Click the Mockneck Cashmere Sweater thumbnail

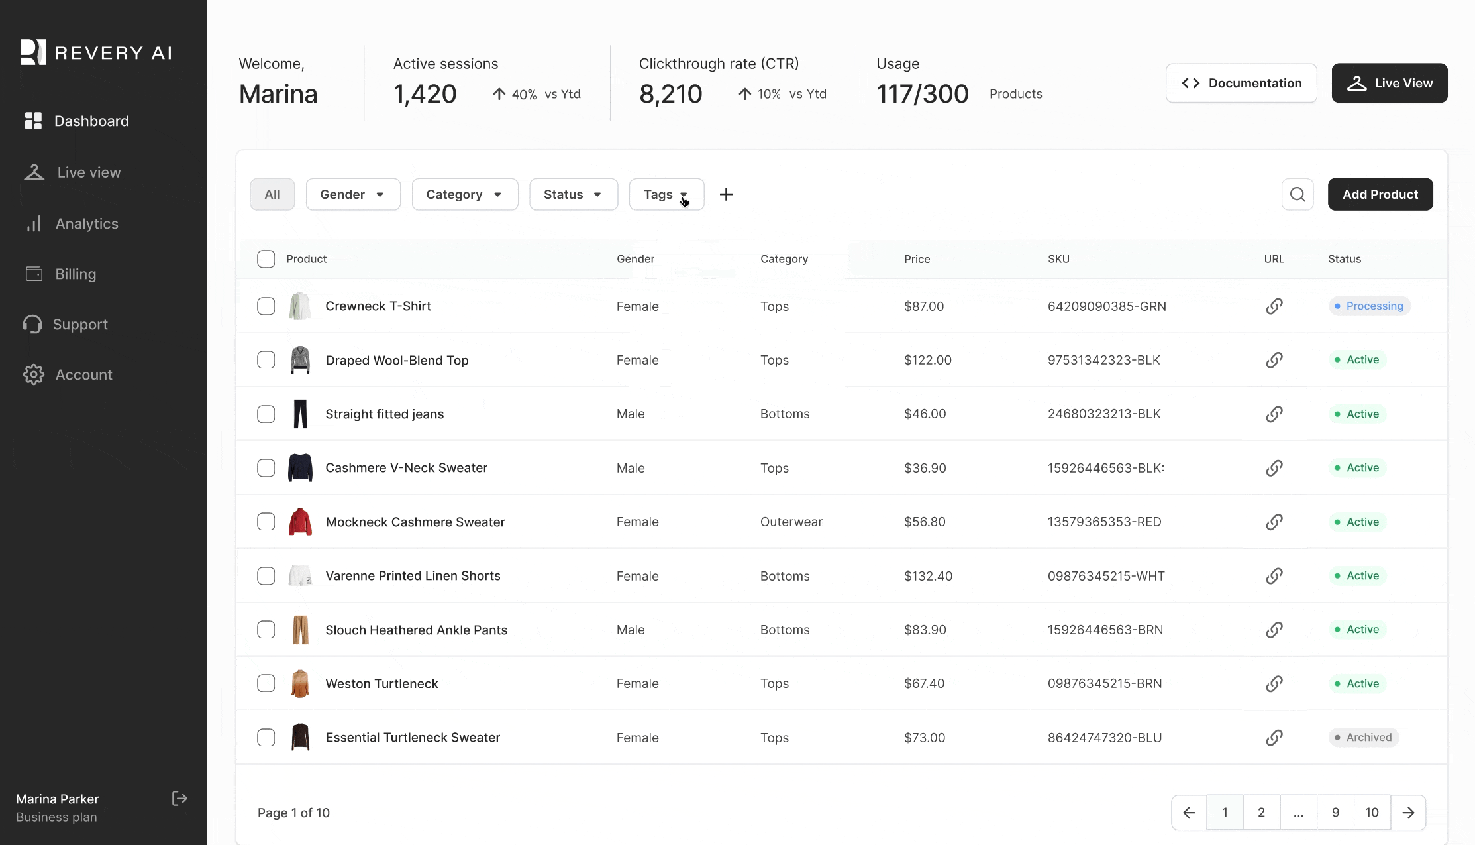(300, 522)
